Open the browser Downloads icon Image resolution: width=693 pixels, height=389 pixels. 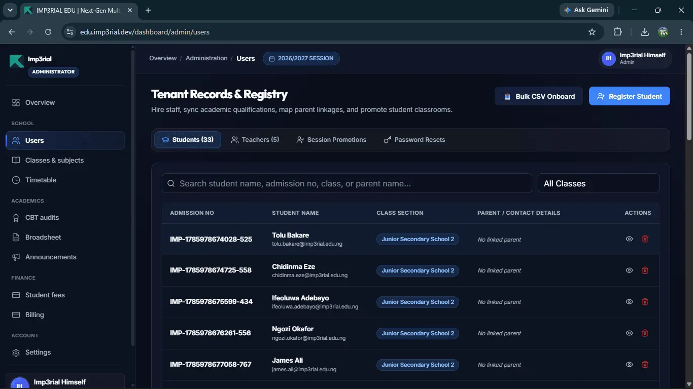coord(645,32)
